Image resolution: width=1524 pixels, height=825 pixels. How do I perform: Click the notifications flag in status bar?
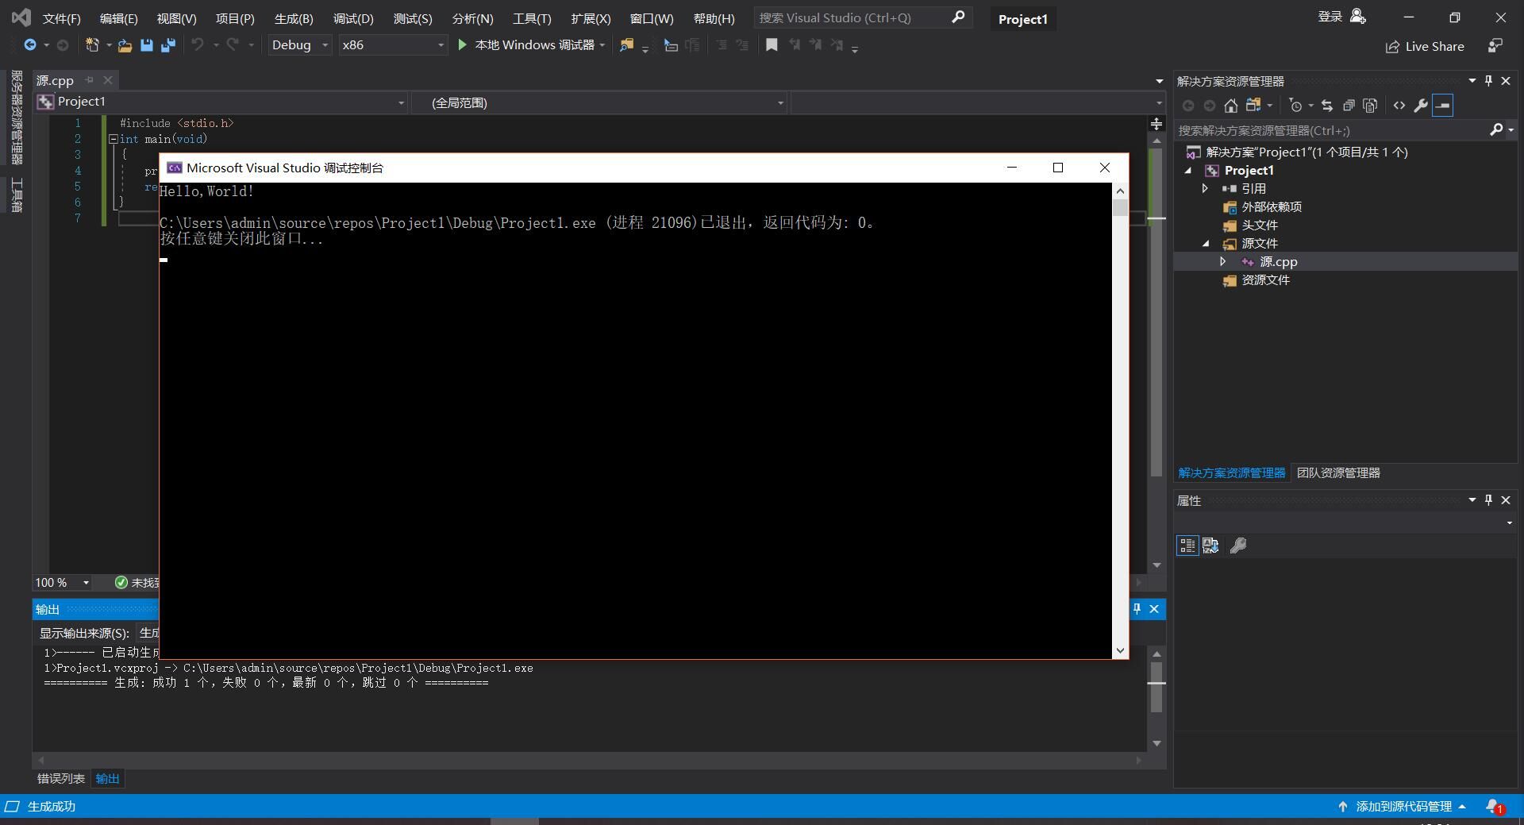pos(1494,807)
